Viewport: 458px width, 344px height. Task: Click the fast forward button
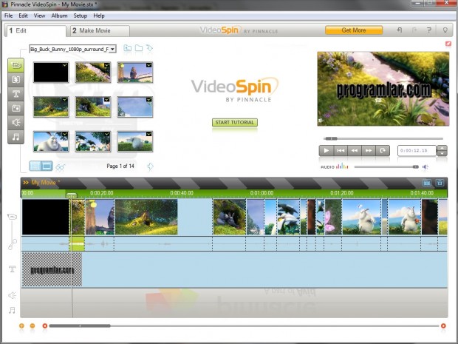369,151
